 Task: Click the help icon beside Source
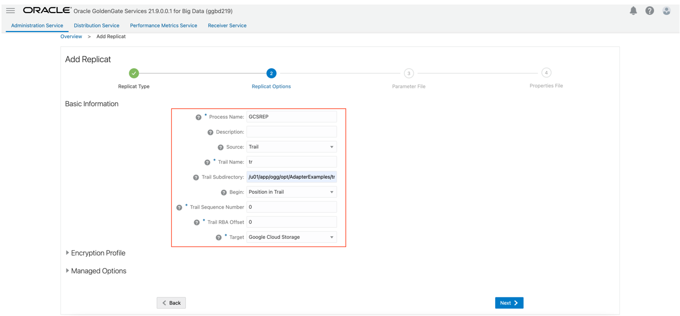tap(220, 147)
